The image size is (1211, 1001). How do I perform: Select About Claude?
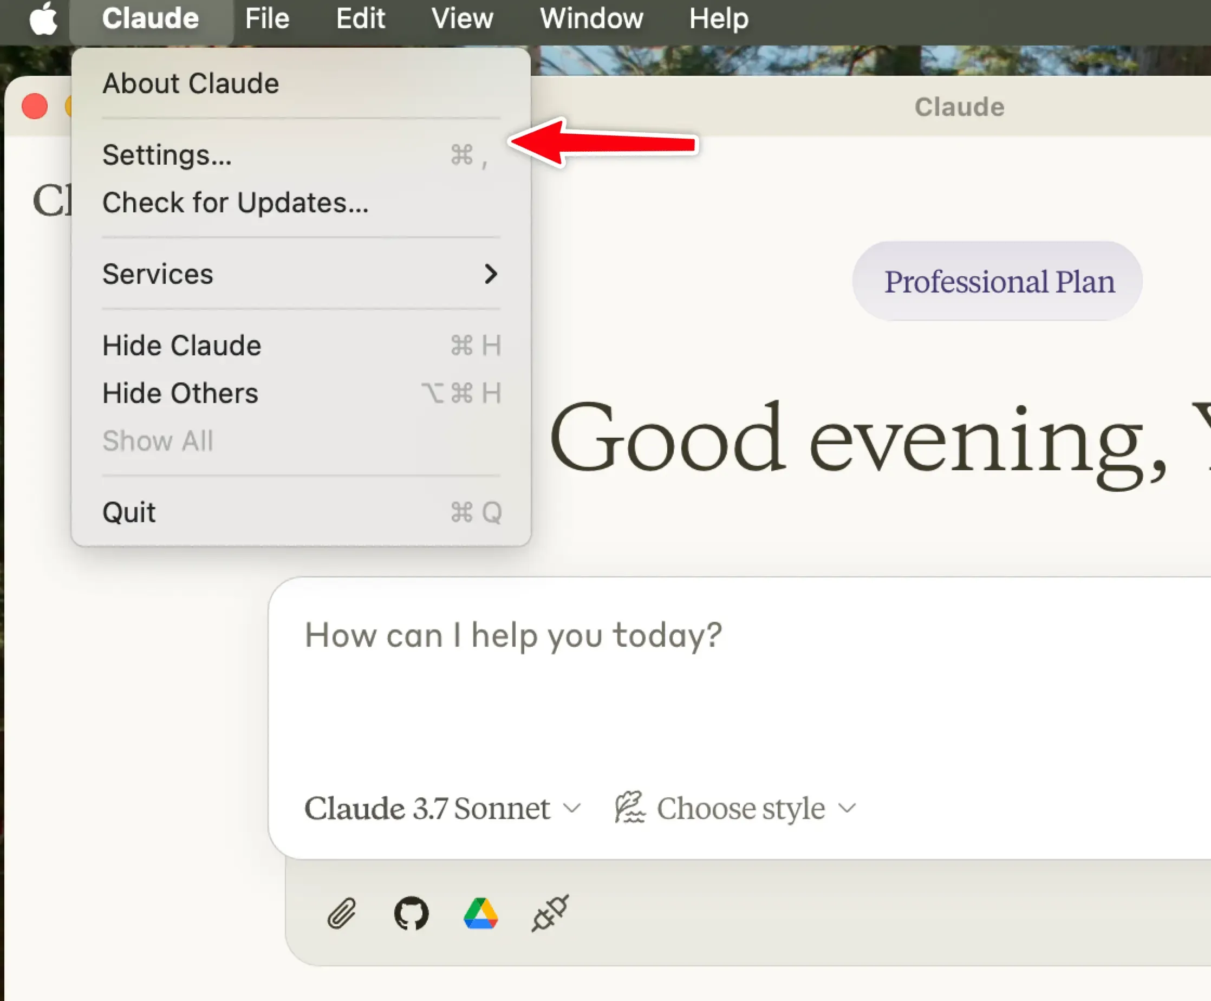(191, 83)
